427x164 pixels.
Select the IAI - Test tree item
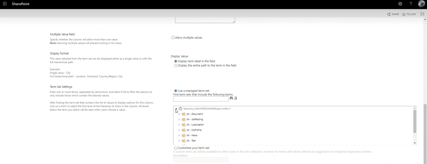(x=191, y=141)
